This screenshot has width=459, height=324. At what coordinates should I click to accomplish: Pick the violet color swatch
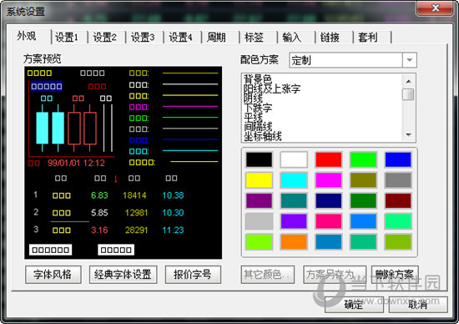[x=294, y=221]
